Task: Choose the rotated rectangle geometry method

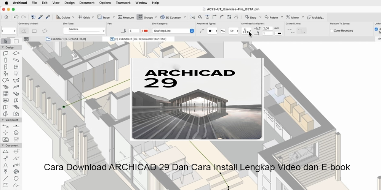Action: 45,31
